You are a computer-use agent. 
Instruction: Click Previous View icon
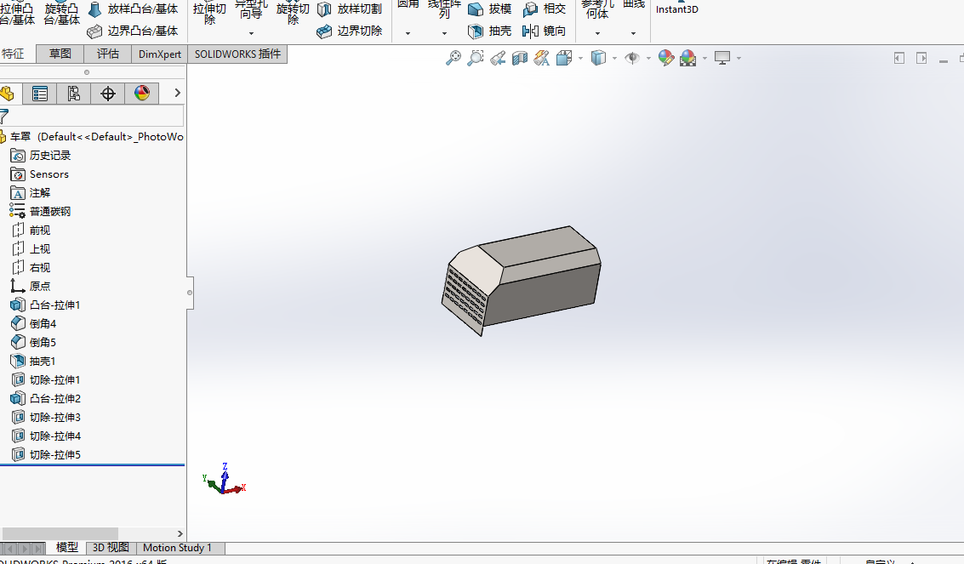point(498,59)
